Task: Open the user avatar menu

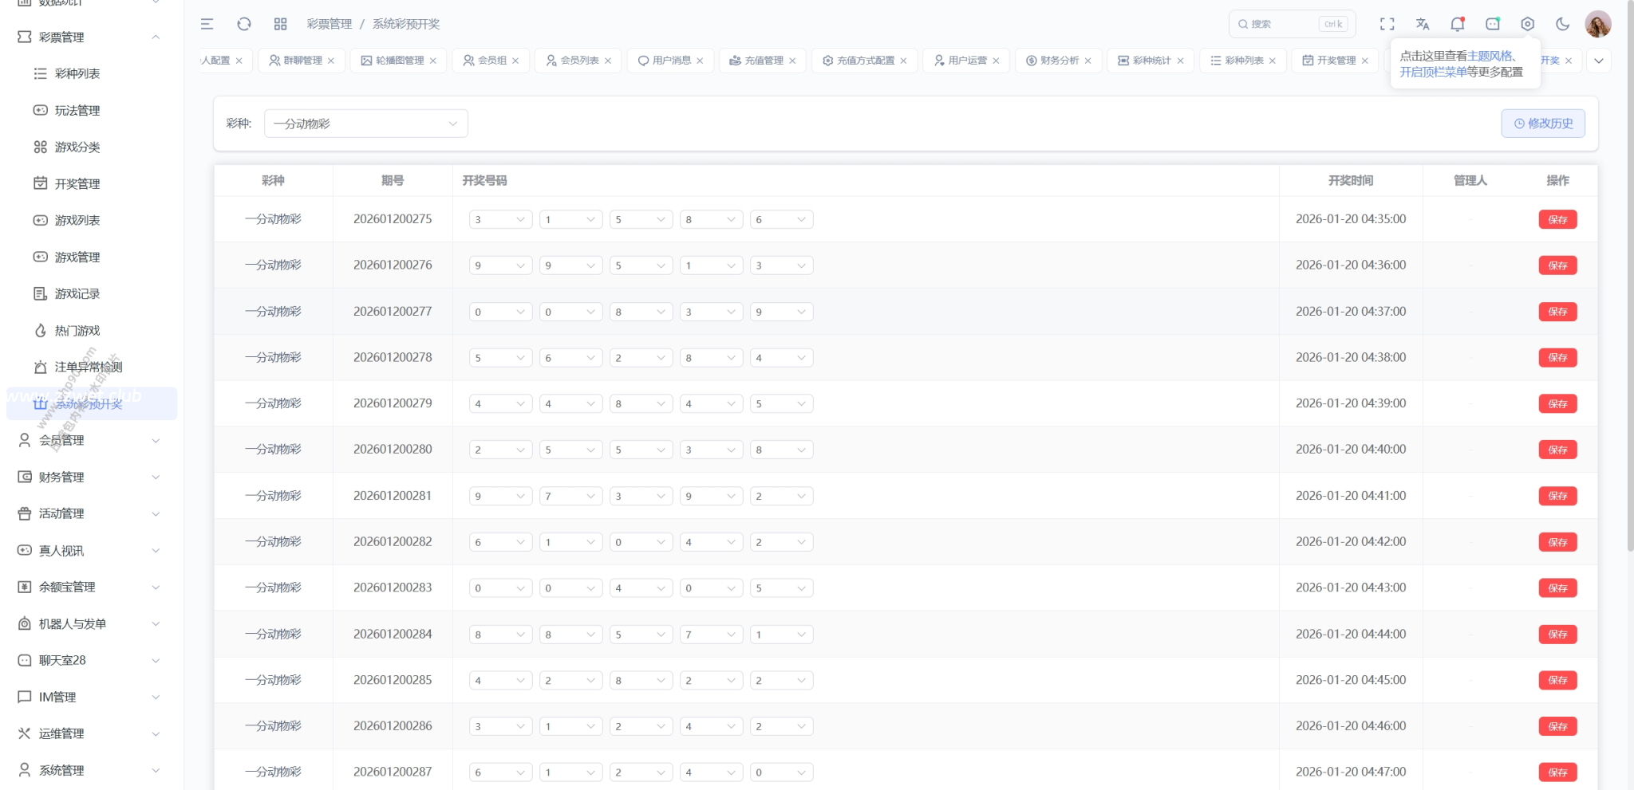Action: pos(1598,24)
